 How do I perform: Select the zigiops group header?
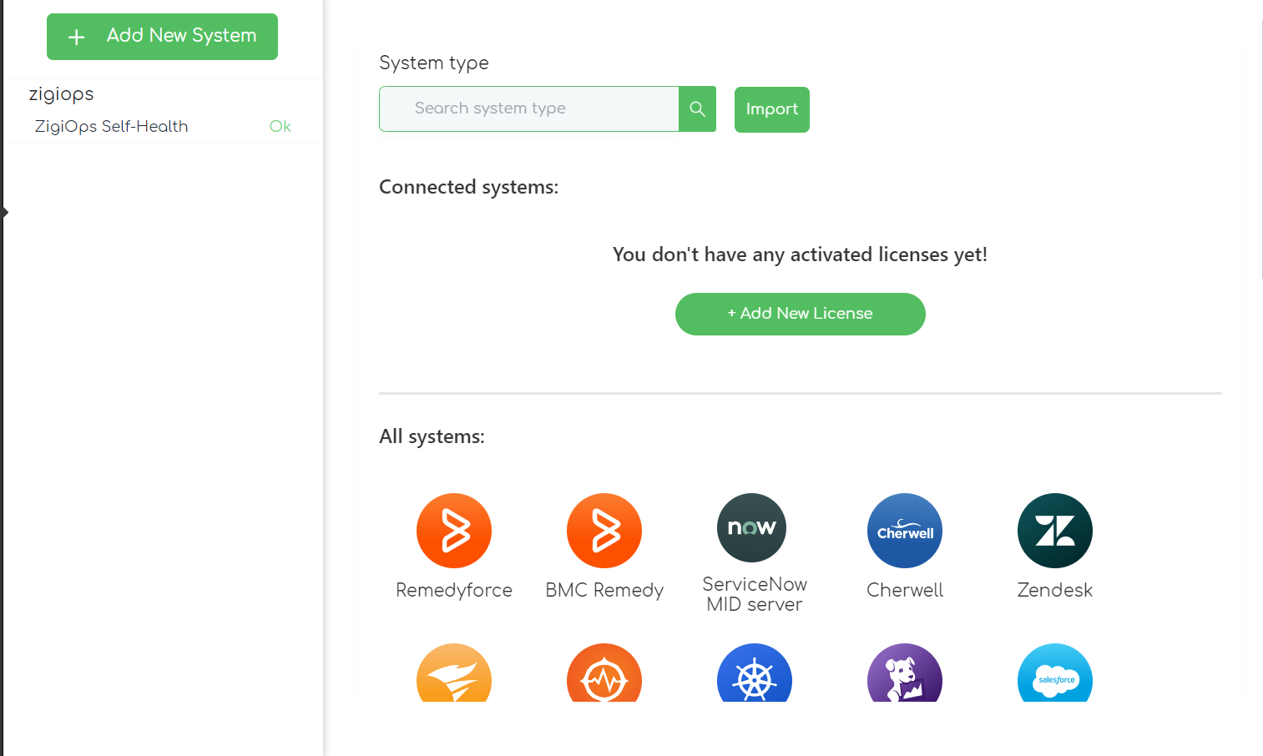click(x=61, y=93)
